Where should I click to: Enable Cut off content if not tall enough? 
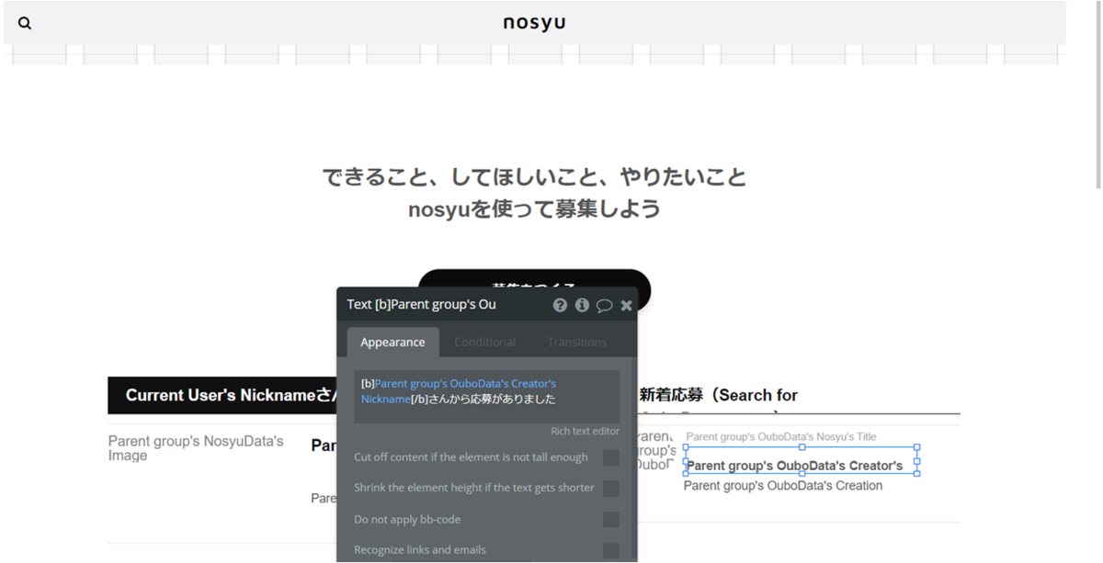tap(610, 457)
